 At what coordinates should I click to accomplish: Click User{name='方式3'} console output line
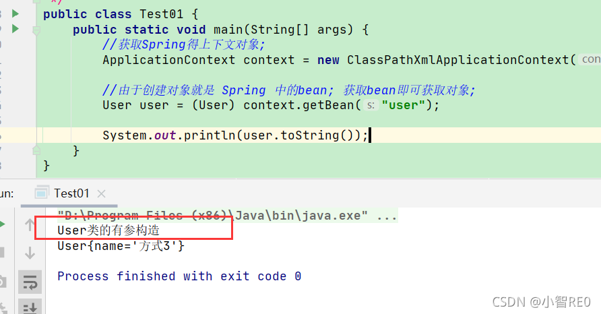(x=121, y=246)
